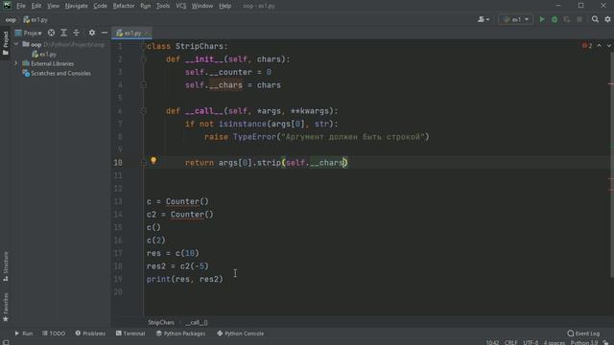Open Search Everywhere magnifier icon
614x345 pixels.
pos(595,19)
